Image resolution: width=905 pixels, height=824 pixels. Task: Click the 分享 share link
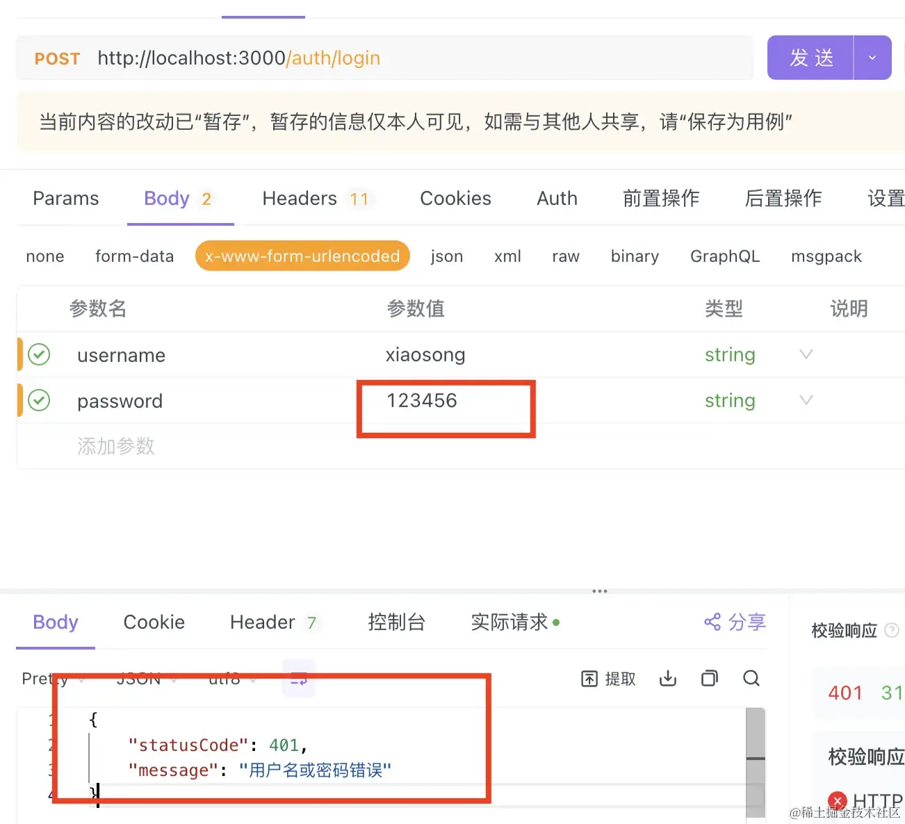point(747,622)
